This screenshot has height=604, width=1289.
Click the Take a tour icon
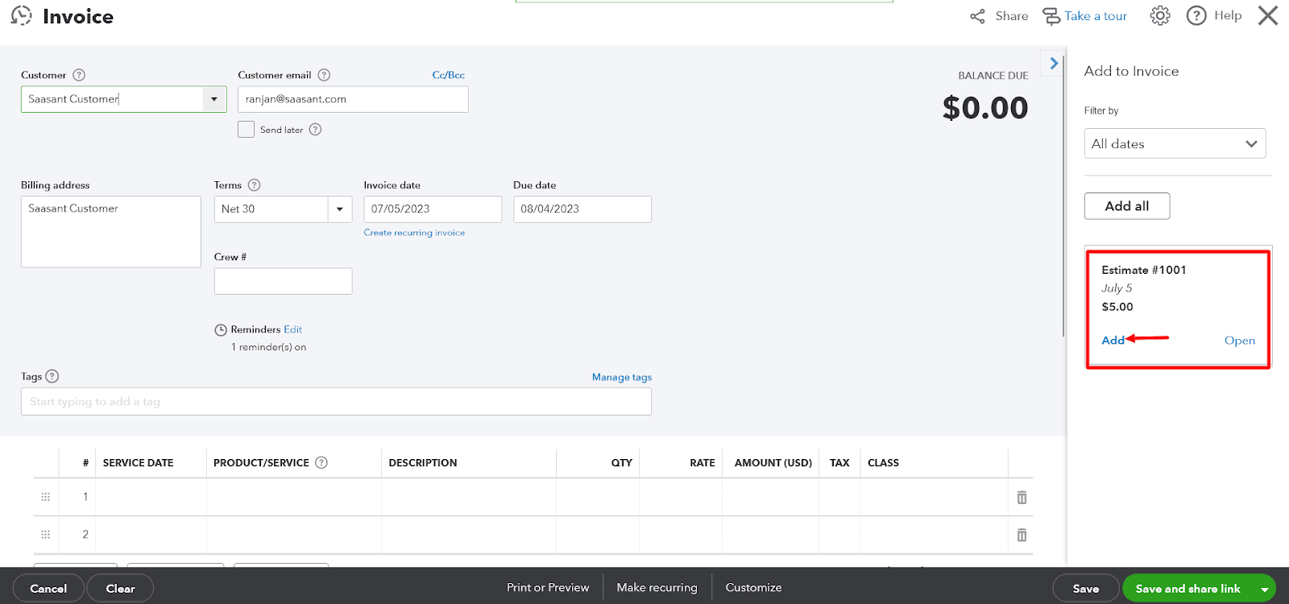click(x=1051, y=16)
